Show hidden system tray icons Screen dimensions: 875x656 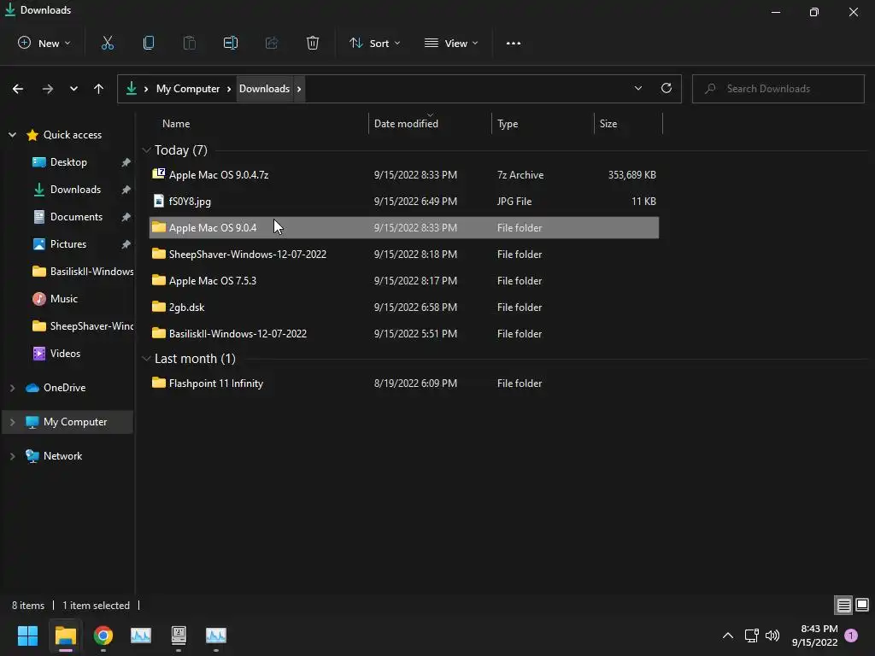[728, 635]
